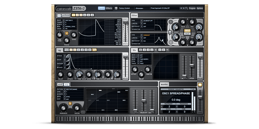Select Parallel filter routing
Screen dimensions: 259x129
187,31
